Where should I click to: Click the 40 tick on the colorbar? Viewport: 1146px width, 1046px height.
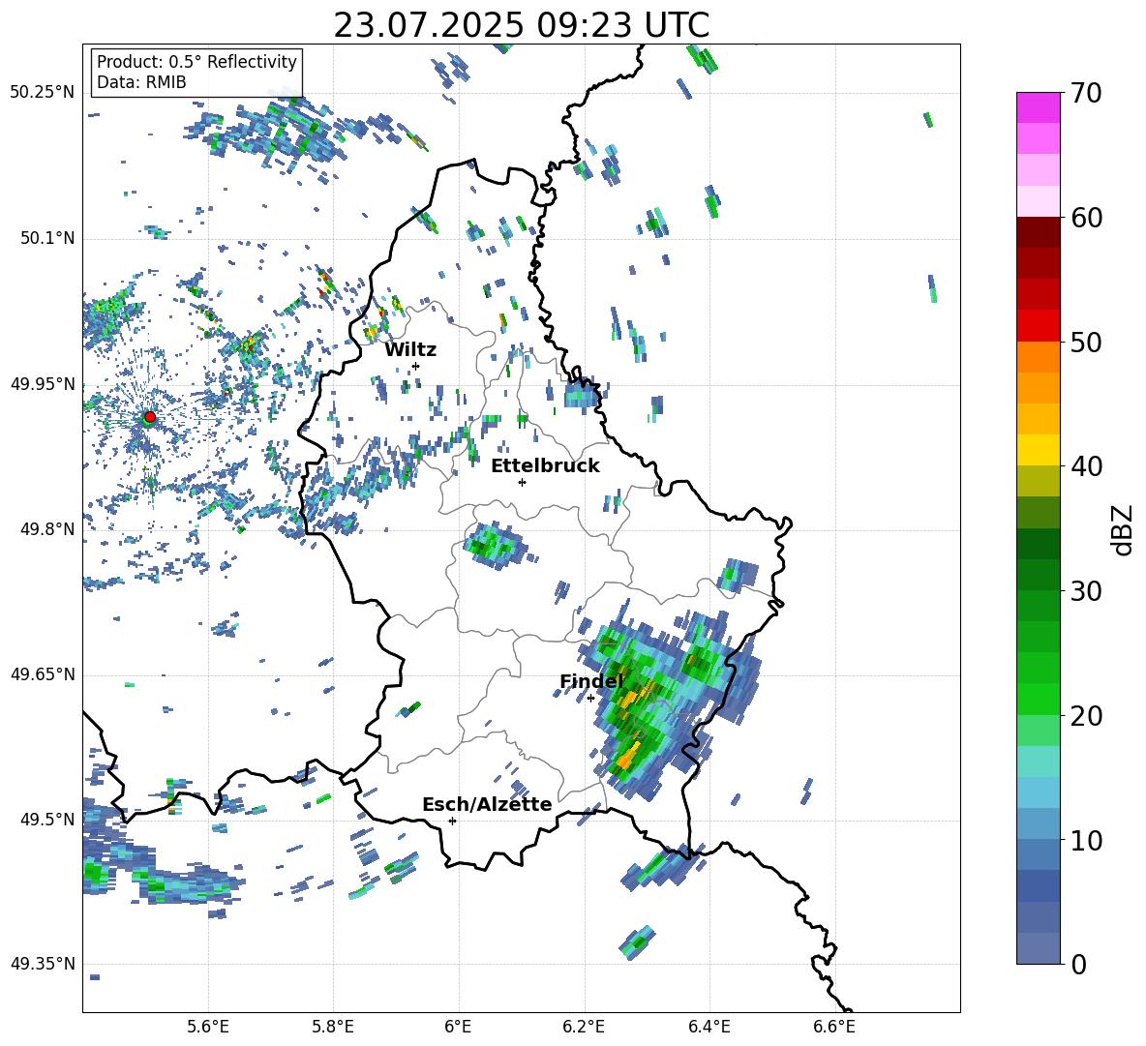click(x=1085, y=466)
